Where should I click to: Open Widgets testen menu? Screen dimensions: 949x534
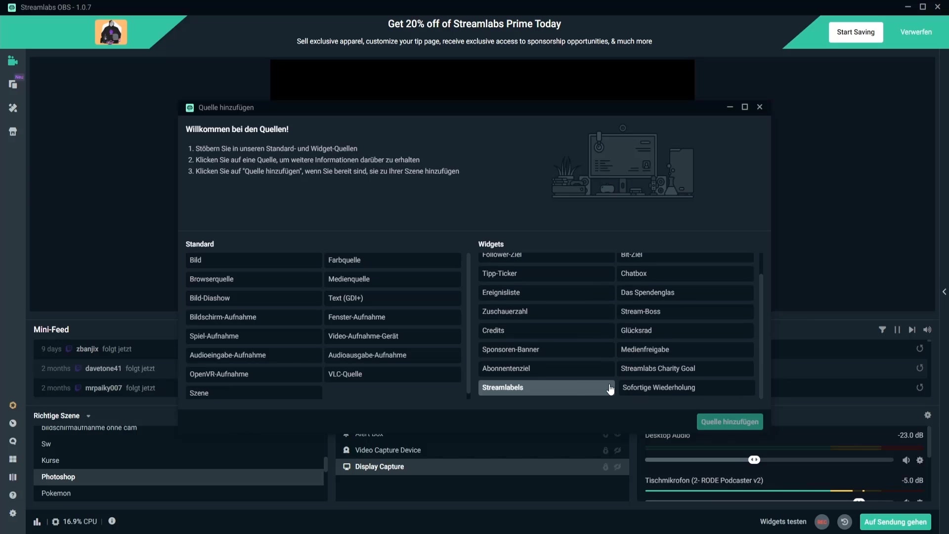click(782, 522)
